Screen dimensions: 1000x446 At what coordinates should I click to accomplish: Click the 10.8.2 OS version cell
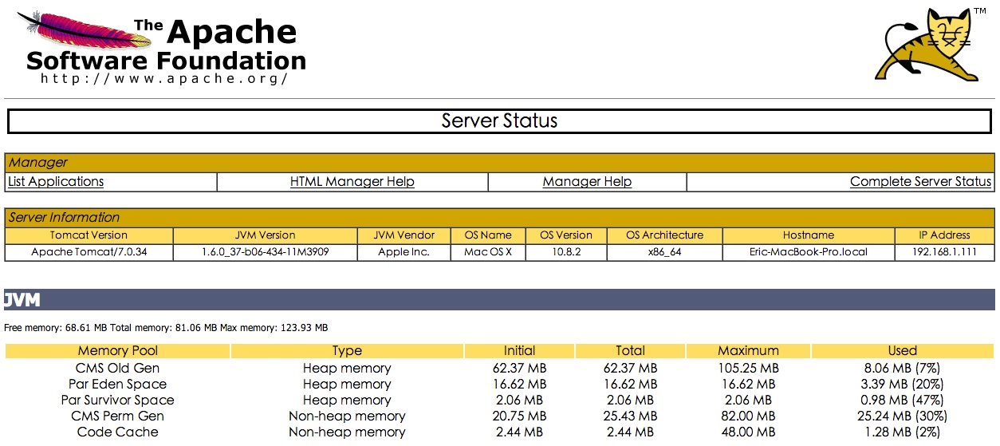tap(566, 252)
